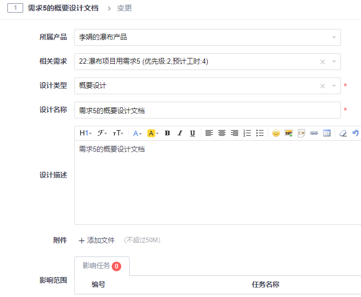
Task: Choose yellow background highlight color
Action: [x=153, y=133]
